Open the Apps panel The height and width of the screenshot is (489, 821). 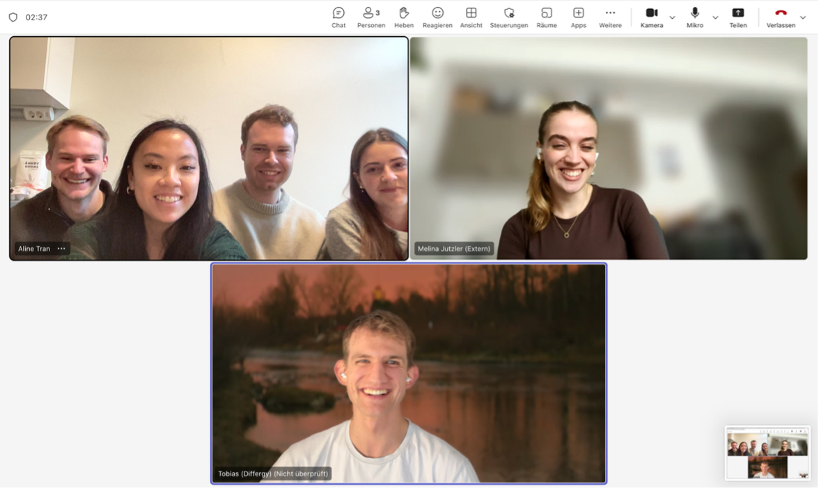point(578,17)
